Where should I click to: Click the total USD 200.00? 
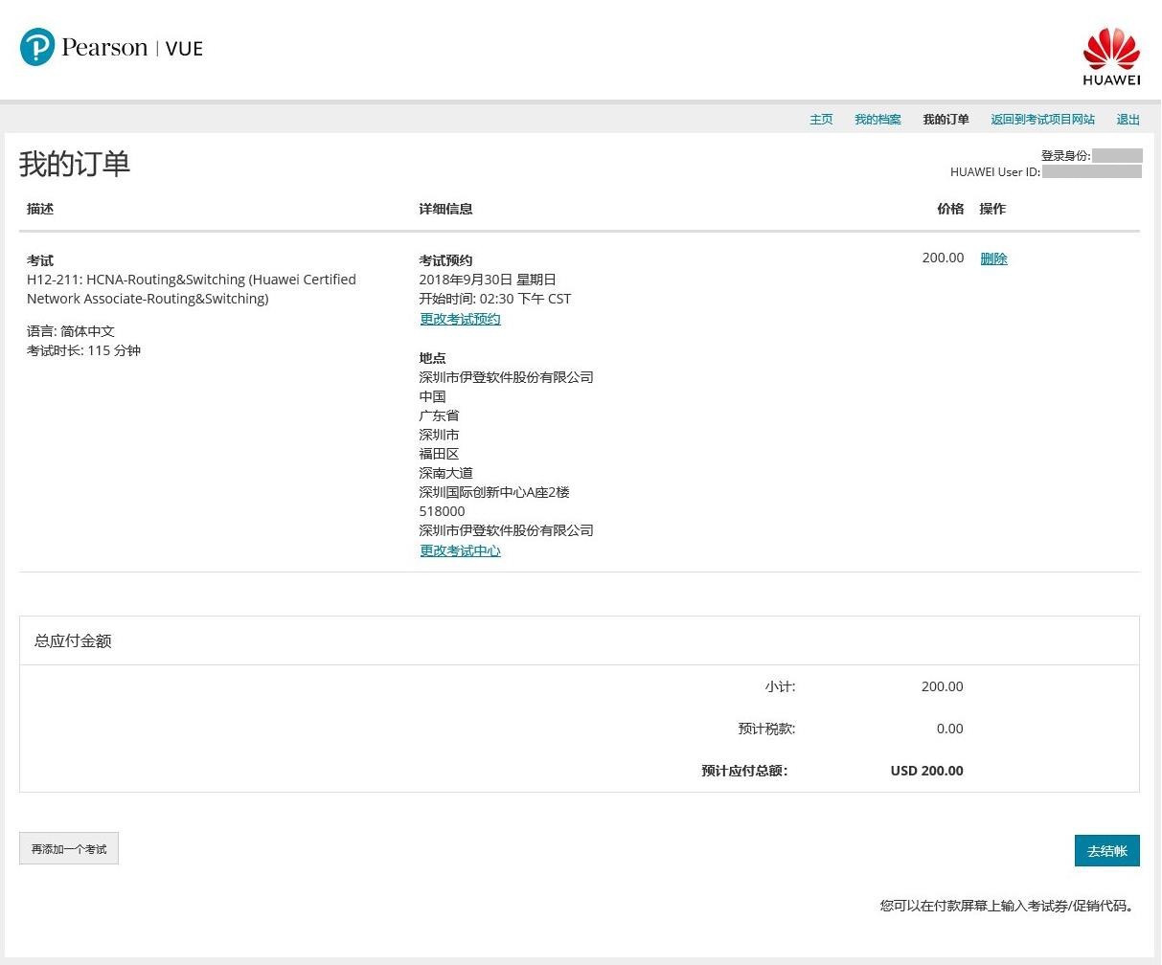(927, 771)
